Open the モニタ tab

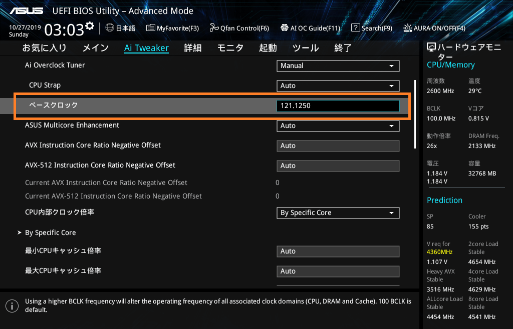pyautogui.click(x=230, y=48)
